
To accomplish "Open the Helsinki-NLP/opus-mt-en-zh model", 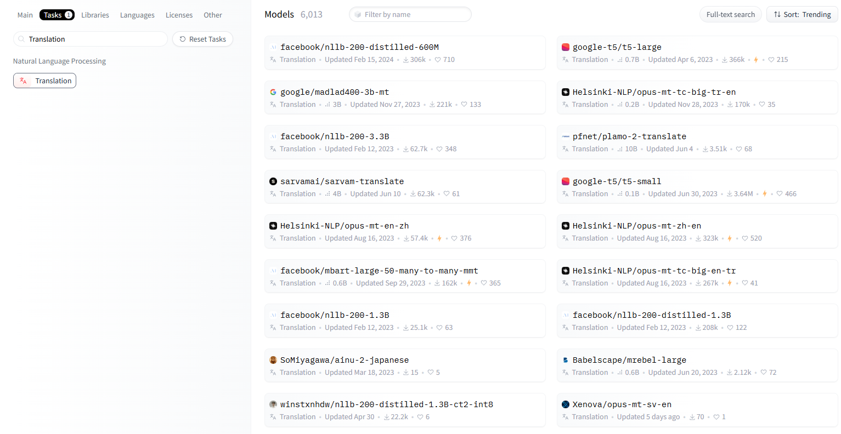I will (x=405, y=232).
